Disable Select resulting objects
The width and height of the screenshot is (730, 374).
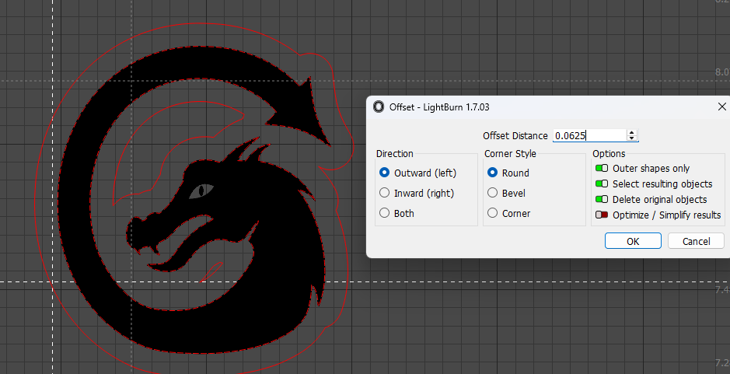602,184
